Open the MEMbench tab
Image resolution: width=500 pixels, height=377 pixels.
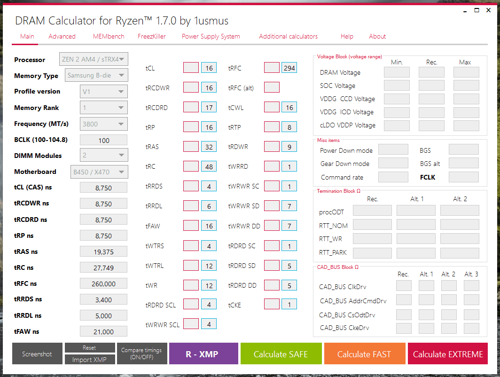click(x=109, y=36)
